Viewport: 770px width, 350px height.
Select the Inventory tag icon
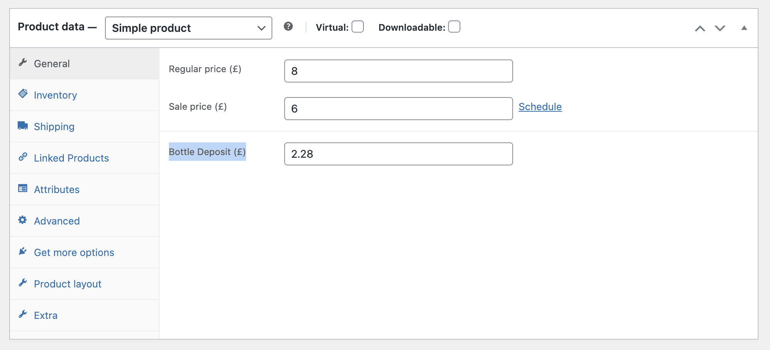pyautogui.click(x=23, y=94)
